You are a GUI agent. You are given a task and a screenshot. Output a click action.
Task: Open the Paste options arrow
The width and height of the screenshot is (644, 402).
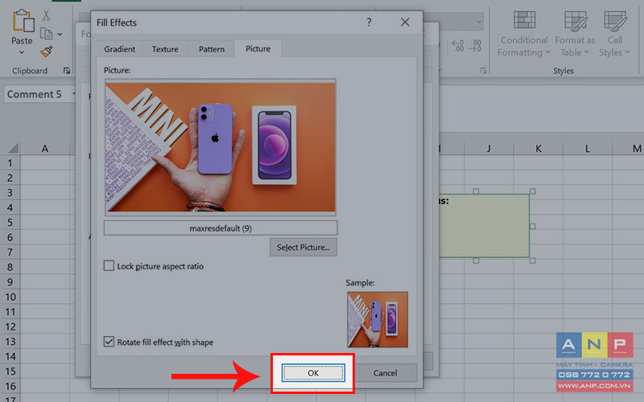pyautogui.click(x=22, y=52)
